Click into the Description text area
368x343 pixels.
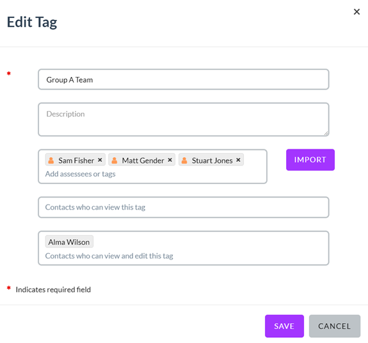[x=183, y=119]
